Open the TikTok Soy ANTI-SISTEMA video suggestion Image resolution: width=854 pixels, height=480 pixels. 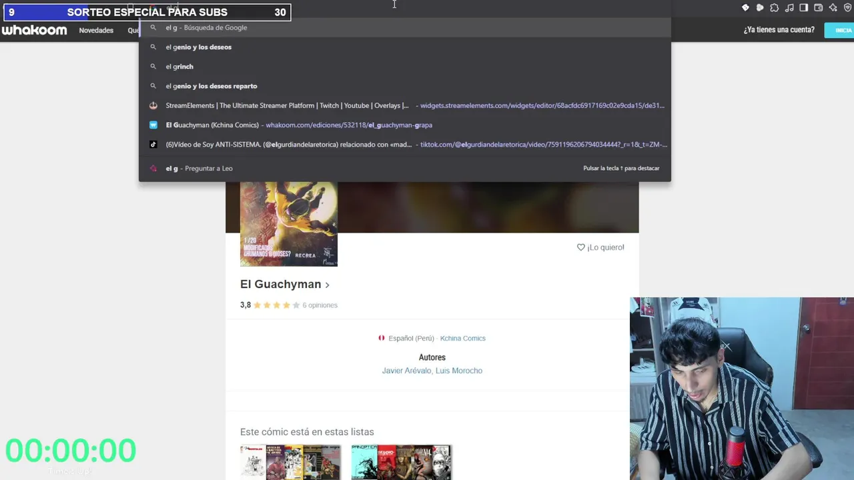coord(404,144)
